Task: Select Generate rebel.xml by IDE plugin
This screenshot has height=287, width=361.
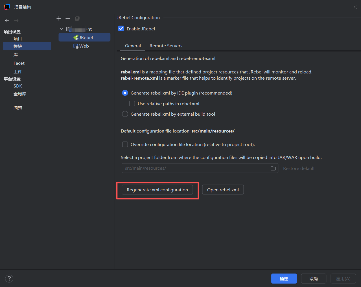Action: pos(125,93)
